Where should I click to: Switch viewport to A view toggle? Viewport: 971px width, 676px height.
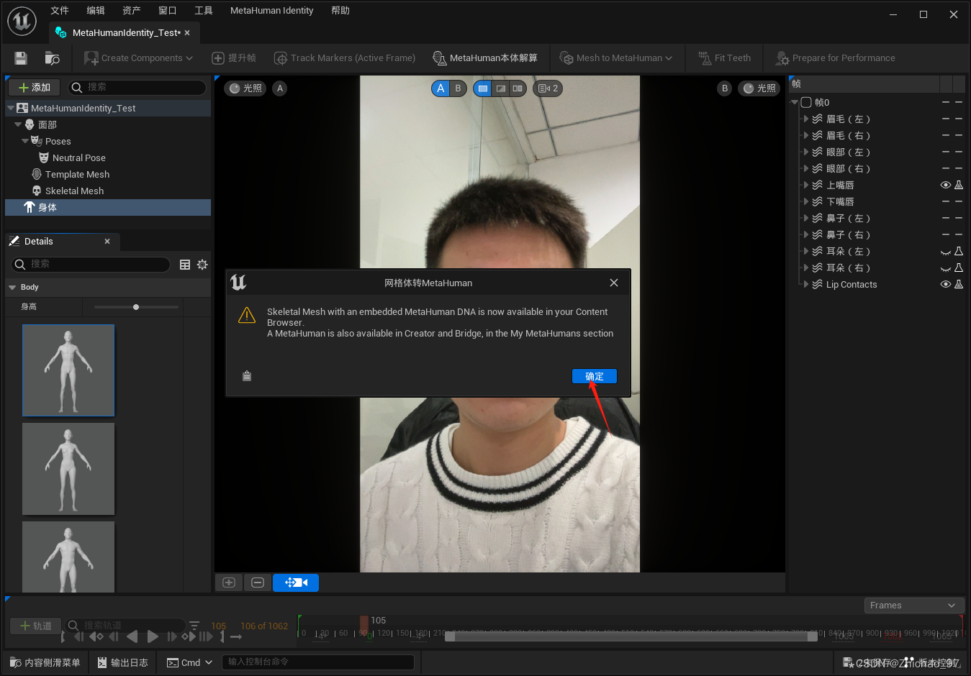pyautogui.click(x=441, y=88)
